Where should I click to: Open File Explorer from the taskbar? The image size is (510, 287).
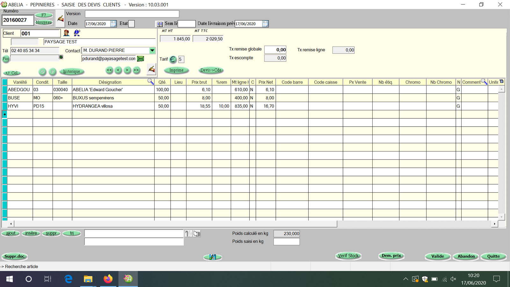(x=88, y=279)
